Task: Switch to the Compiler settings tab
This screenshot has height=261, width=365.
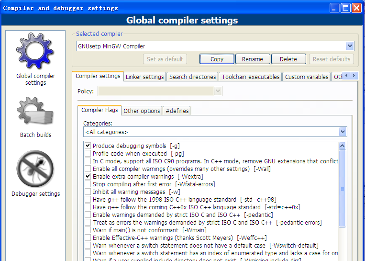Action: [98, 76]
